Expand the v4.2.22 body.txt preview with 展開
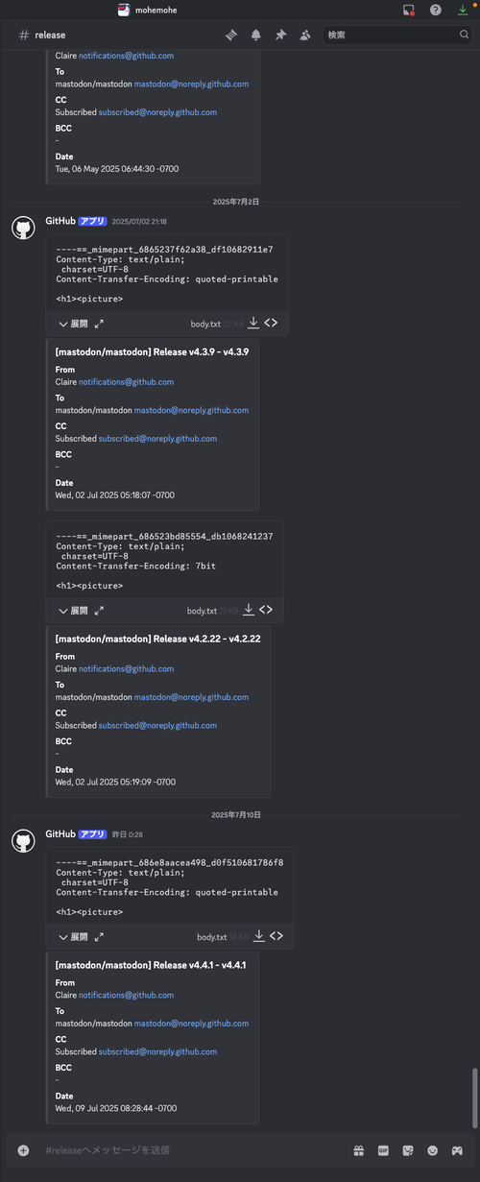480x1182 pixels. click(x=73, y=610)
